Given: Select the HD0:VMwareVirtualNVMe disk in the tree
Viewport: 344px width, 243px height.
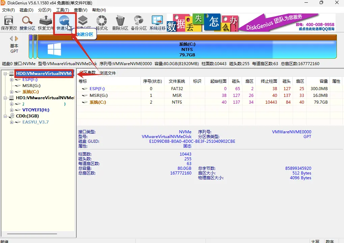Looking at the screenshot, I should click(45, 74).
